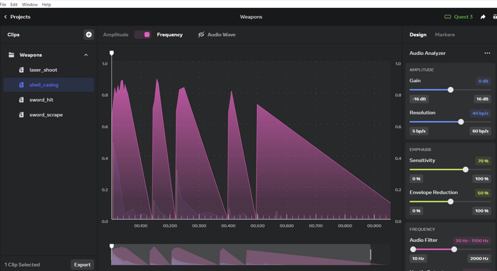This screenshot has height=271, width=497.
Task: Open the Window menu
Action: coord(30,5)
